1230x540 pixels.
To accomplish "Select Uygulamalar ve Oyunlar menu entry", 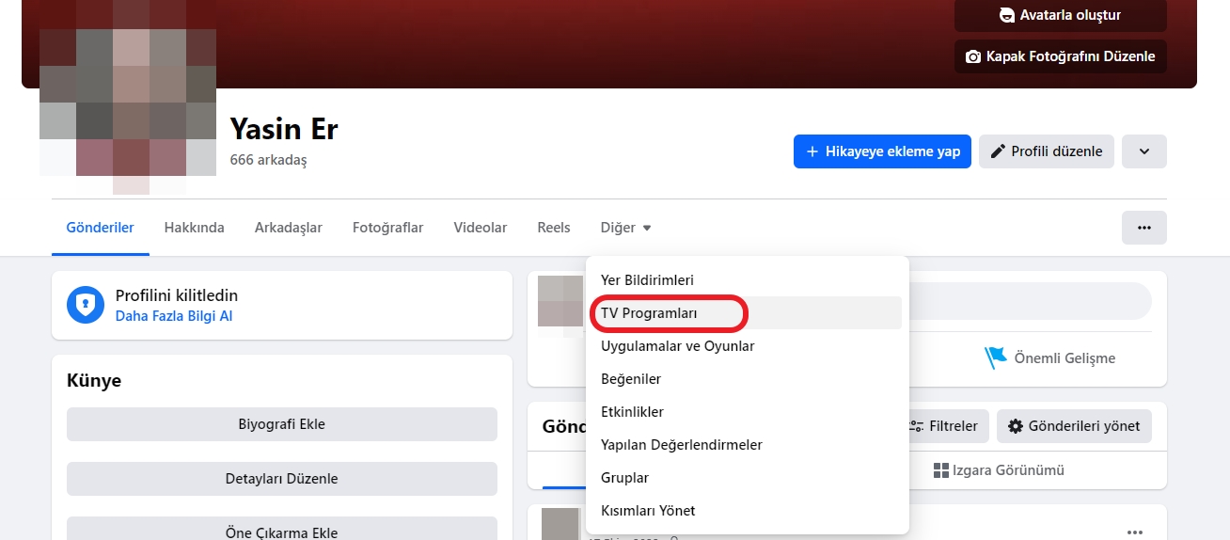I will click(x=748, y=346).
